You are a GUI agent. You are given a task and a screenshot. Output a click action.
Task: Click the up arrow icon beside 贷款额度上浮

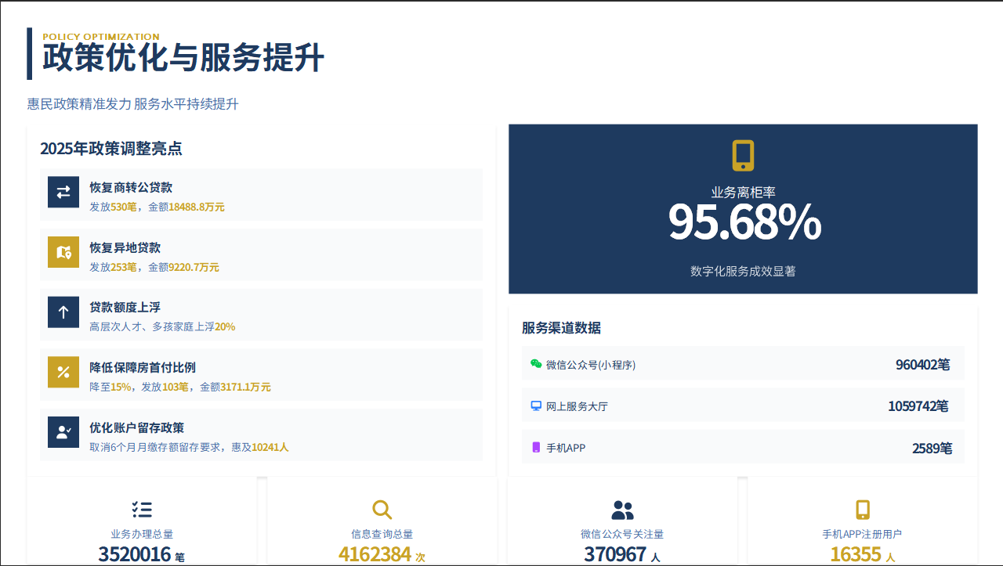click(x=63, y=312)
